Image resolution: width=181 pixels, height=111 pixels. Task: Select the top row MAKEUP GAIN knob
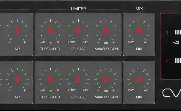106,31
